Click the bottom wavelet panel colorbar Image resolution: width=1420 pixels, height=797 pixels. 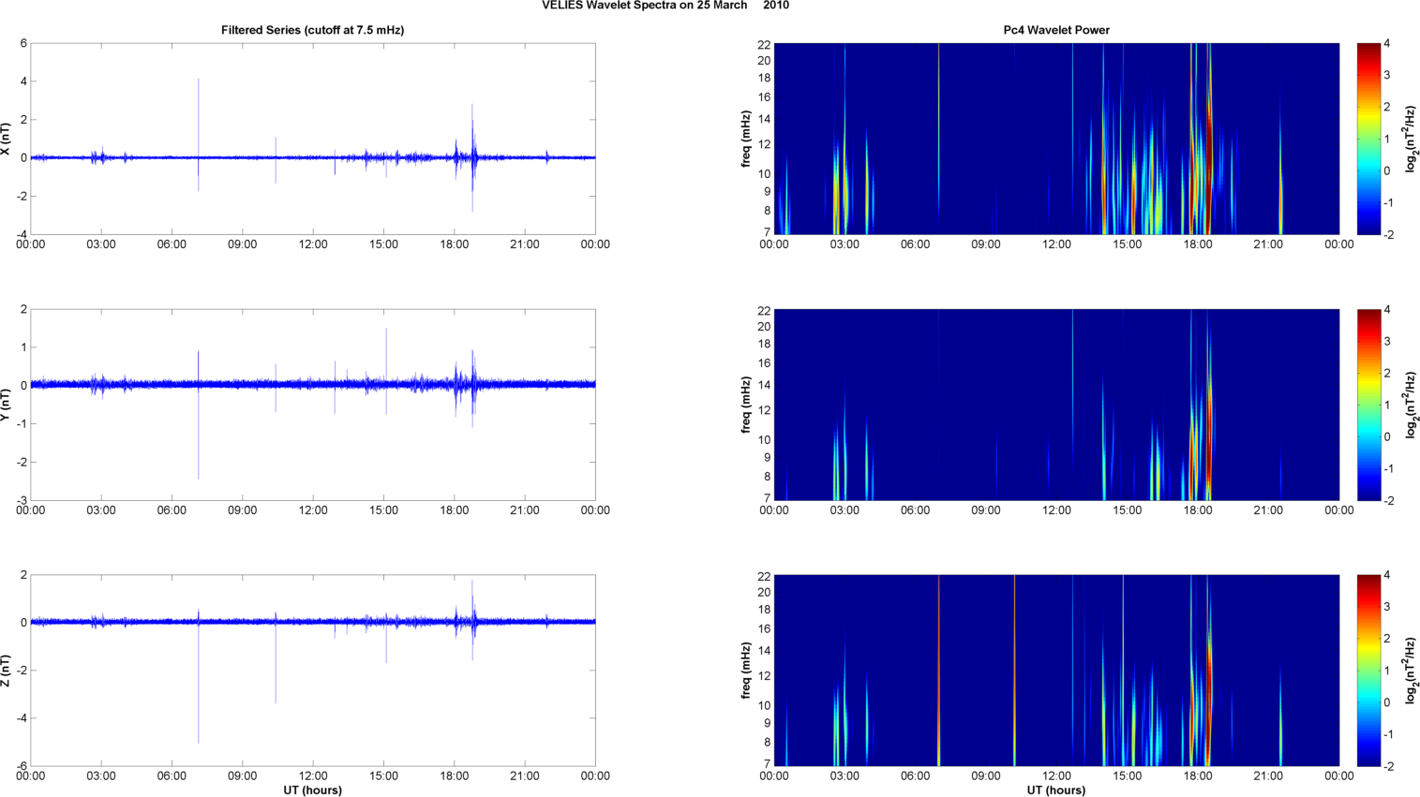pos(1368,671)
